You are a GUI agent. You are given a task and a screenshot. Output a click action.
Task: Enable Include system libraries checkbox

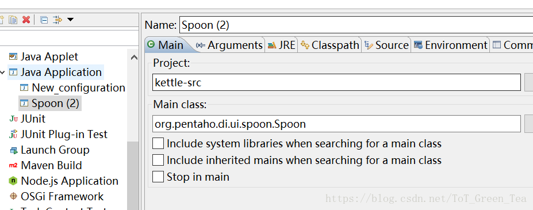pyautogui.click(x=158, y=144)
